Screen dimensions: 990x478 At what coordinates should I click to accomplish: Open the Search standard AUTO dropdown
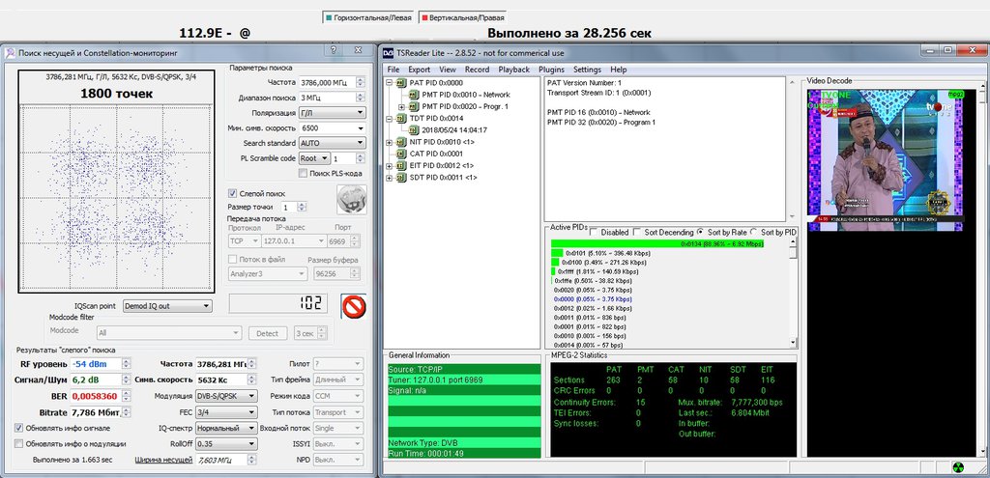[332, 143]
